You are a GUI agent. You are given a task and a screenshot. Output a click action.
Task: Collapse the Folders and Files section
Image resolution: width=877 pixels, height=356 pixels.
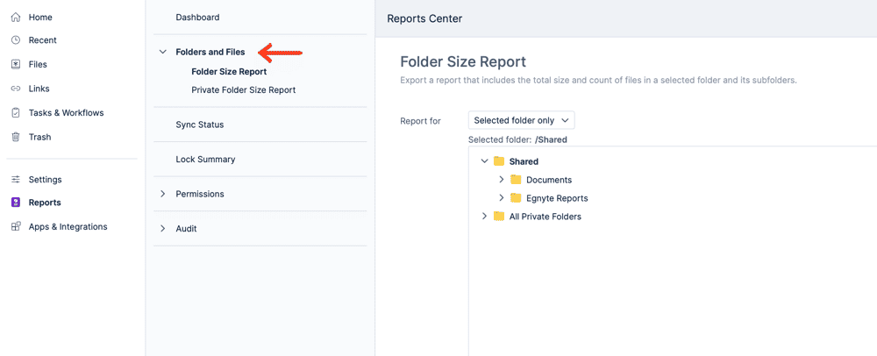pos(163,52)
